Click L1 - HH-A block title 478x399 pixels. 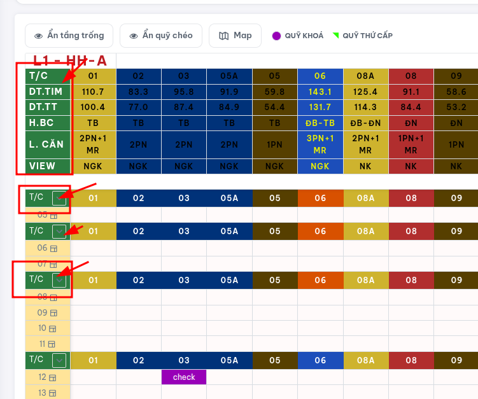(x=70, y=60)
